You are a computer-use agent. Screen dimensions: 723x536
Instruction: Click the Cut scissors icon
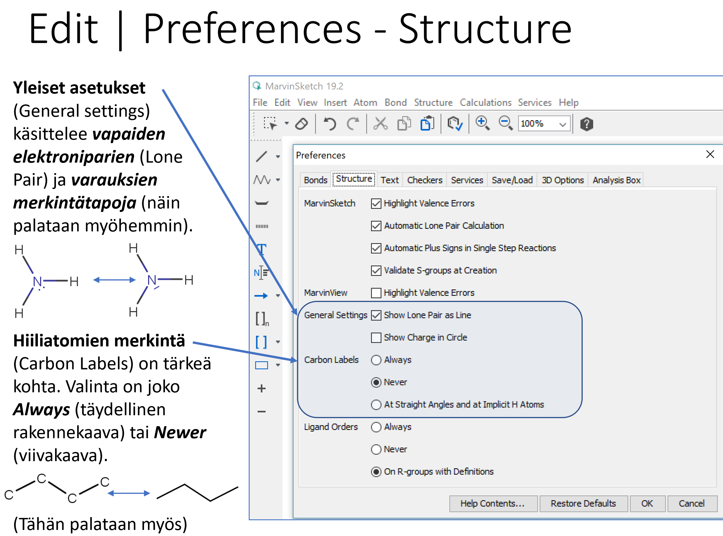(380, 124)
